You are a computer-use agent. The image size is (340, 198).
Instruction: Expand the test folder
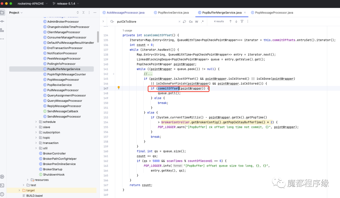tap(23, 185)
